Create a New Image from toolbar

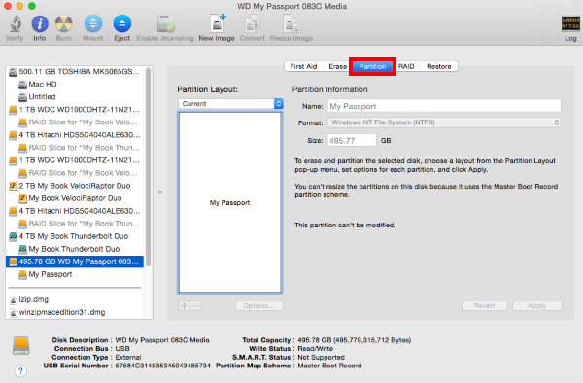click(217, 23)
